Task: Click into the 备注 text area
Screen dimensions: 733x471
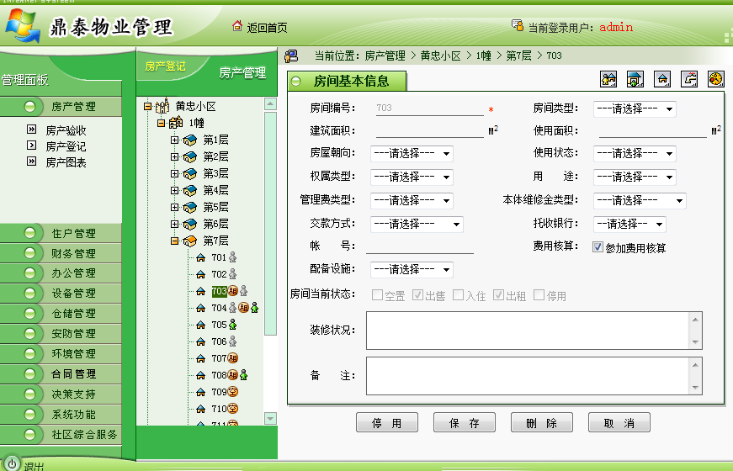Action: click(x=534, y=376)
